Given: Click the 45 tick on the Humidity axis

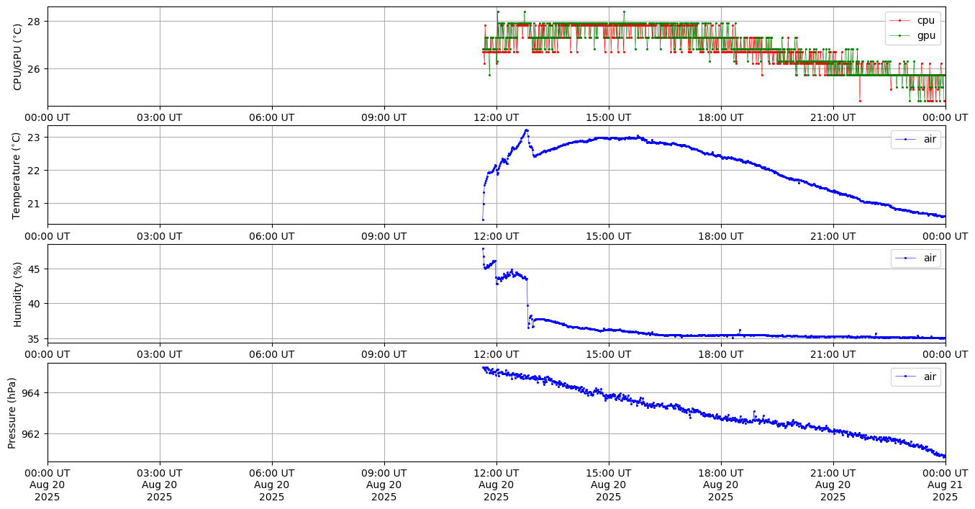Looking at the screenshot, I should pos(35,269).
